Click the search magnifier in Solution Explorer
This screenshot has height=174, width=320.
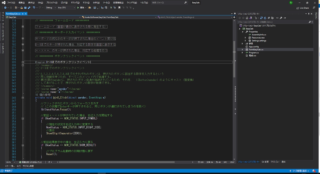(310, 22)
